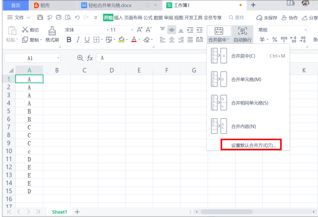The height and width of the screenshot is (217, 318).
Task: Open the 合并居中 dropdown arrow
Action: [x=228, y=40]
